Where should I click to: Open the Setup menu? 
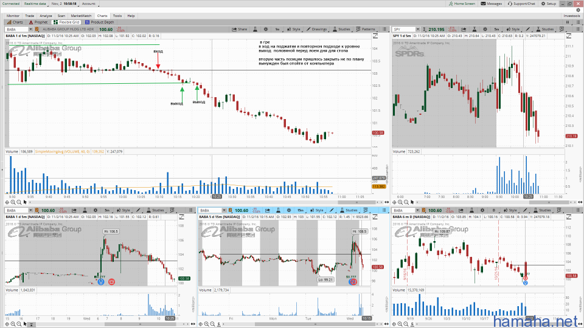[x=549, y=4]
